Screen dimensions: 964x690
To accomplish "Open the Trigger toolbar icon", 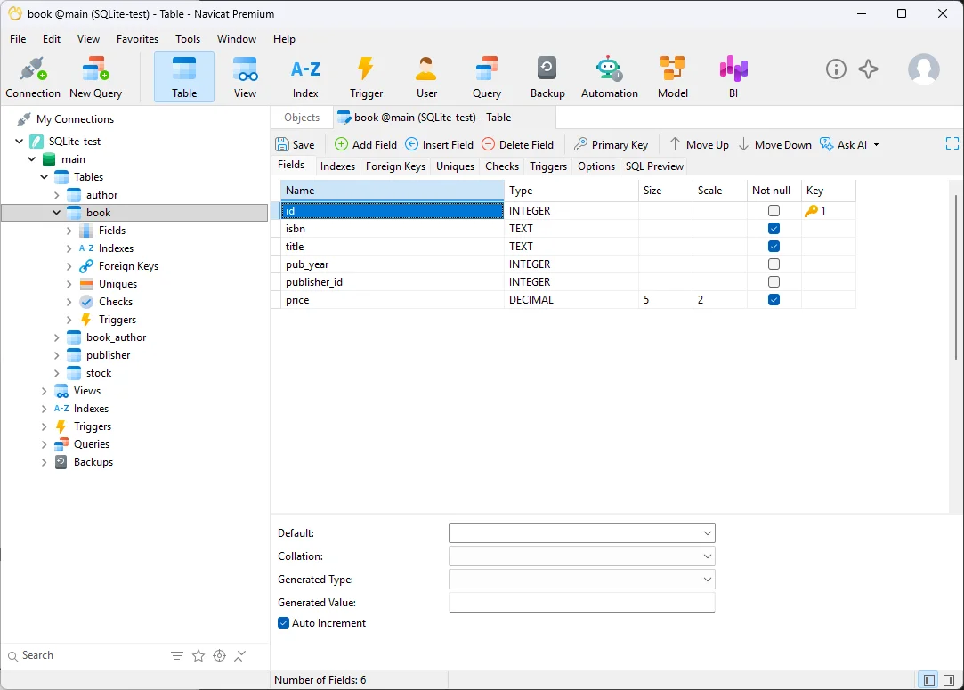I will tap(366, 77).
